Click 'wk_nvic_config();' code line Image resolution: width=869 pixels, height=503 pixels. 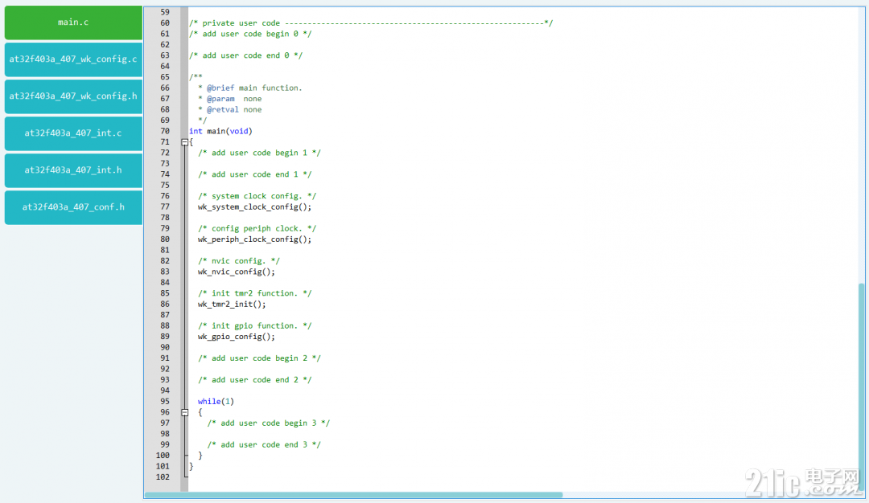coord(236,272)
